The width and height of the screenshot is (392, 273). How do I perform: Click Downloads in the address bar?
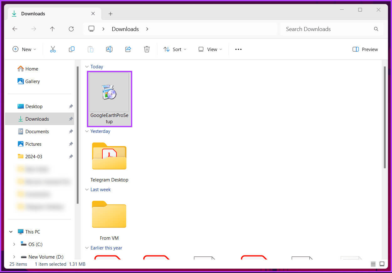(x=125, y=29)
